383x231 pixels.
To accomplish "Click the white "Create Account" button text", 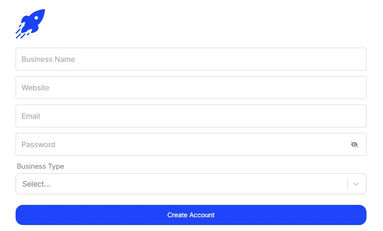I will tap(191, 215).
